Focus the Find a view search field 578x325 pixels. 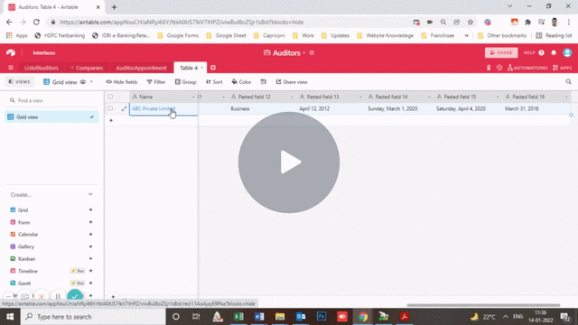pyautogui.click(x=51, y=100)
